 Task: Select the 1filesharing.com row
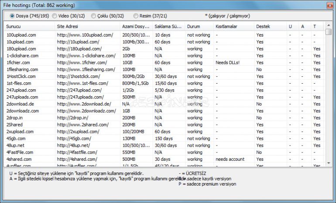point(164,69)
